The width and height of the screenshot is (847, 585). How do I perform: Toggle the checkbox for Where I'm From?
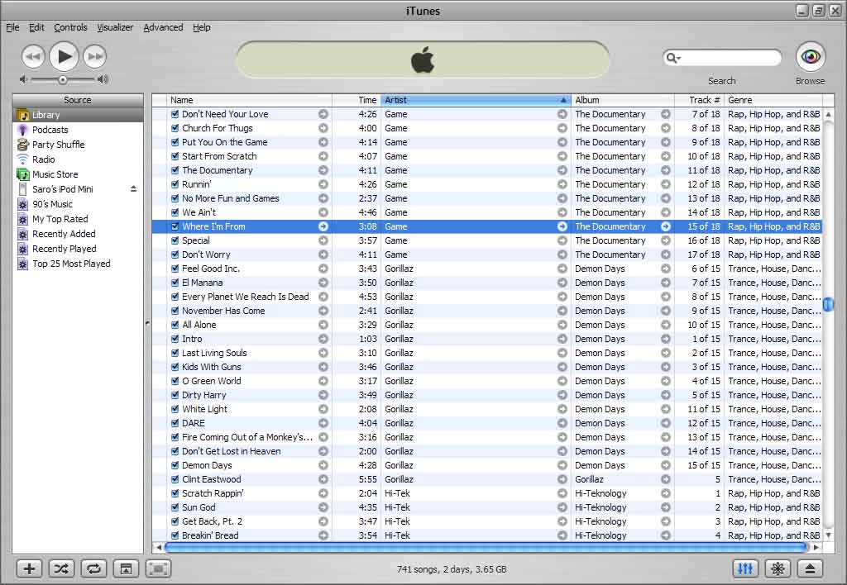tap(175, 226)
